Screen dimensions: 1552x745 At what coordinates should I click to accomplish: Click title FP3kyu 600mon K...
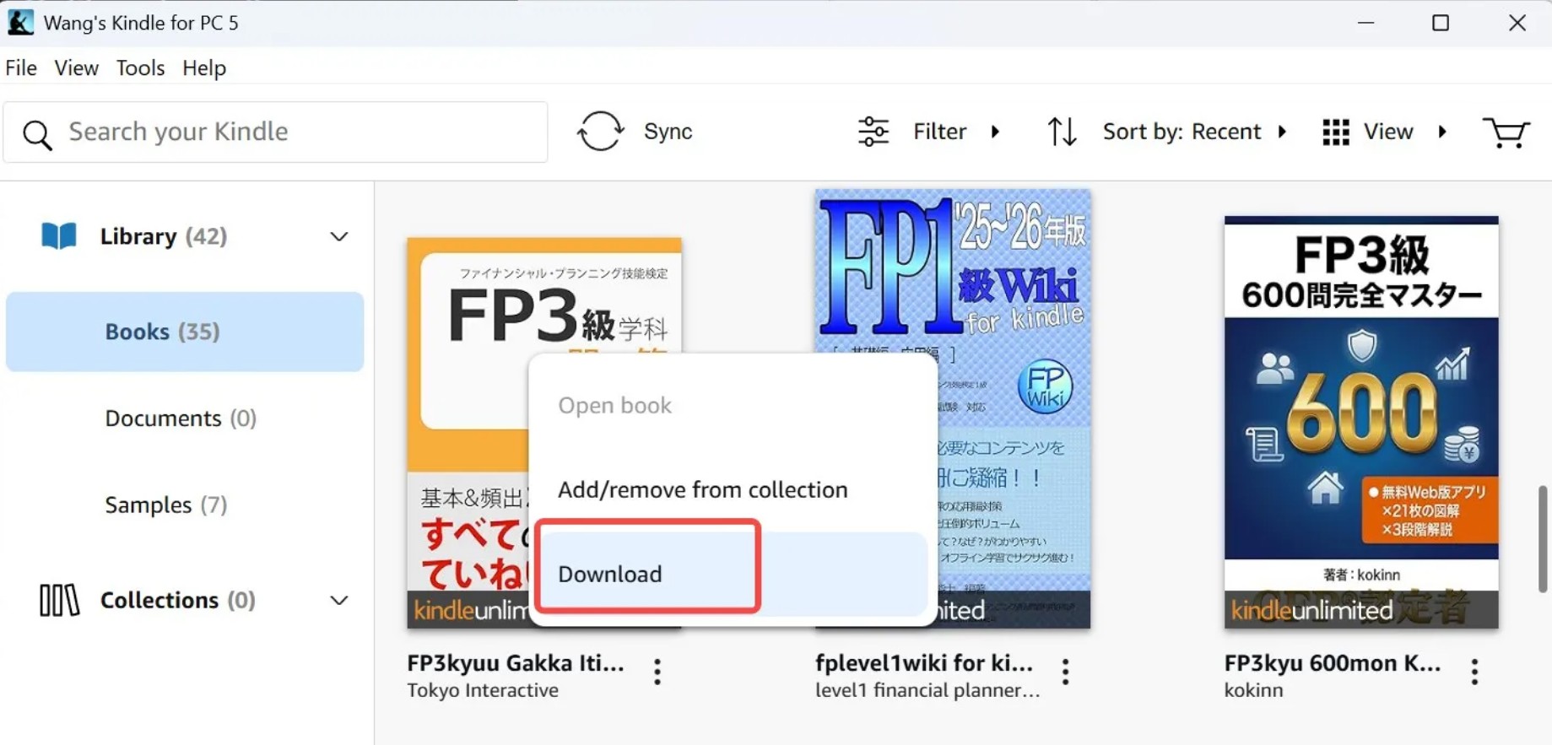(x=1333, y=663)
